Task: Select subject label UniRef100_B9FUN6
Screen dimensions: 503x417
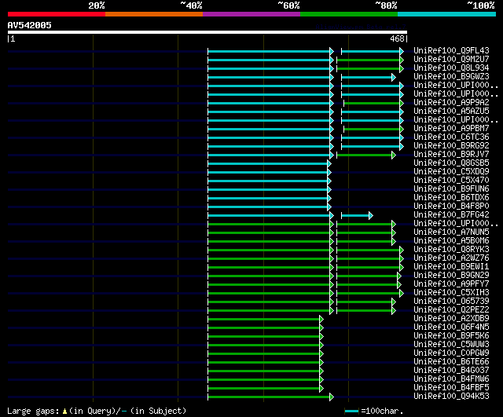Action: [451, 189]
